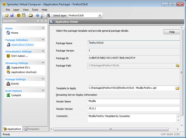Click the blue Help question mark icon
Viewport: 186px width, 138px height.
(x=38, y=15)
